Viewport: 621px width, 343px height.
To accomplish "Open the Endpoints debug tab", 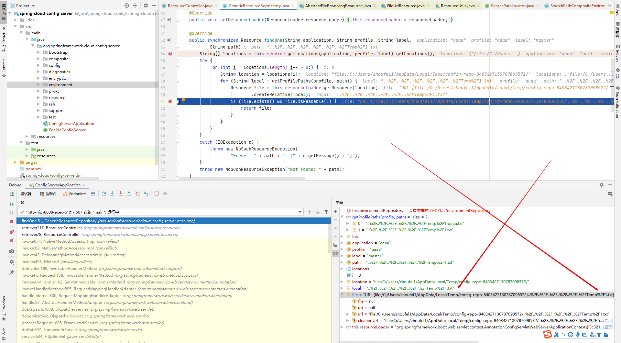I will pos(75,194).
